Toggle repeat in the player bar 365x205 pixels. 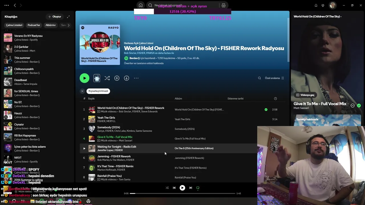[x=198, y=188]
